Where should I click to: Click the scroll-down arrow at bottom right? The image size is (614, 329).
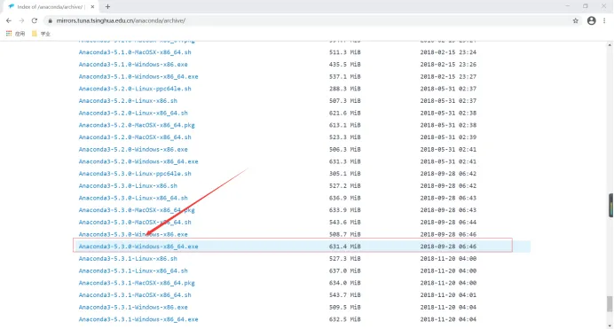[x=610, y=325]
